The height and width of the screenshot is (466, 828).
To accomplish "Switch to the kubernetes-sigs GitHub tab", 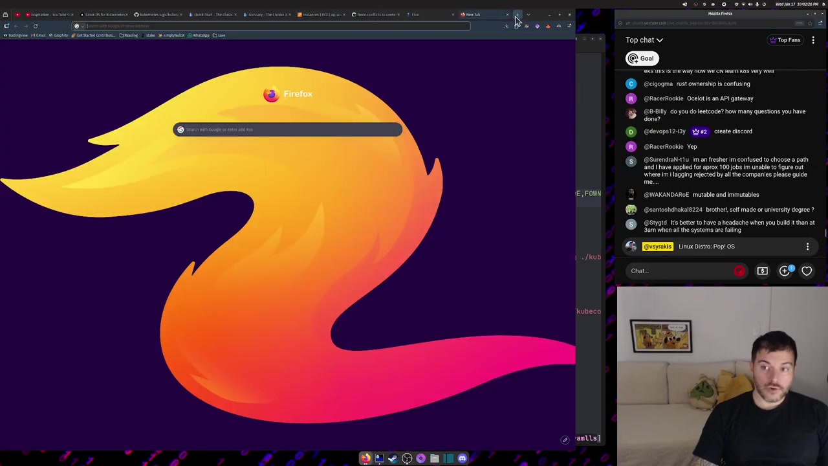I will pos(158,14).
